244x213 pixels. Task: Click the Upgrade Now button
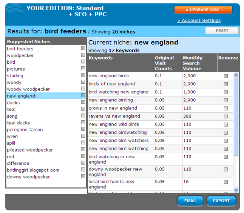pyautogui.click(x=203, y=10)
